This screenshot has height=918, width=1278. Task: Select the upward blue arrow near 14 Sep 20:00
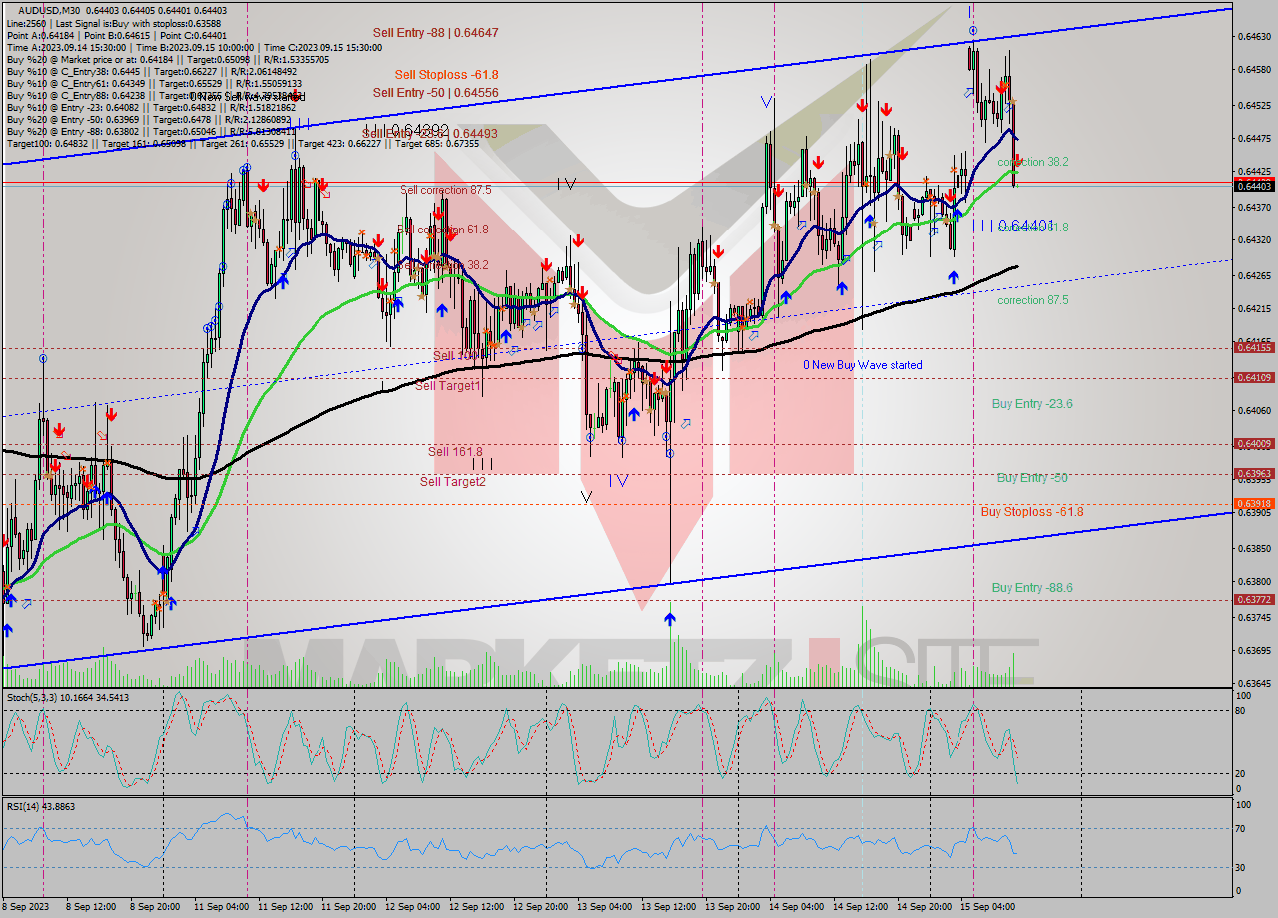tap(955, 278)
